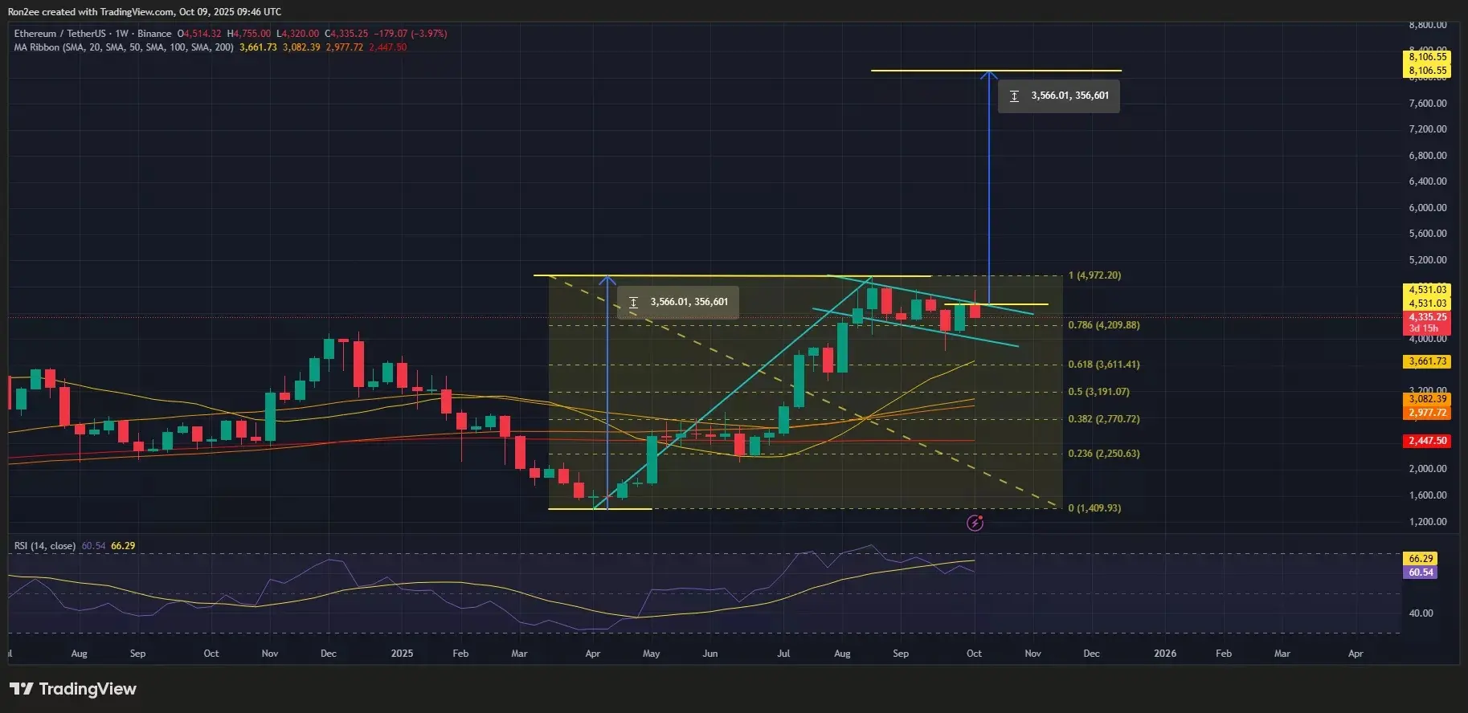Click the MA Ribbon legend value 3,082.39

(x=301, y=47)
